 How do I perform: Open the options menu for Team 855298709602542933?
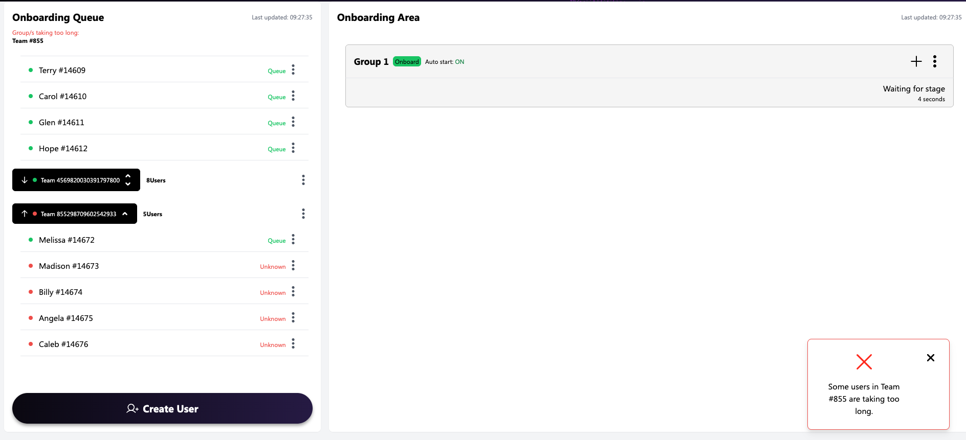303,214
